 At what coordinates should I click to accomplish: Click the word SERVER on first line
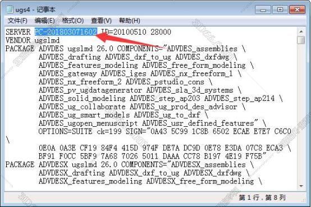coord(18,32)
